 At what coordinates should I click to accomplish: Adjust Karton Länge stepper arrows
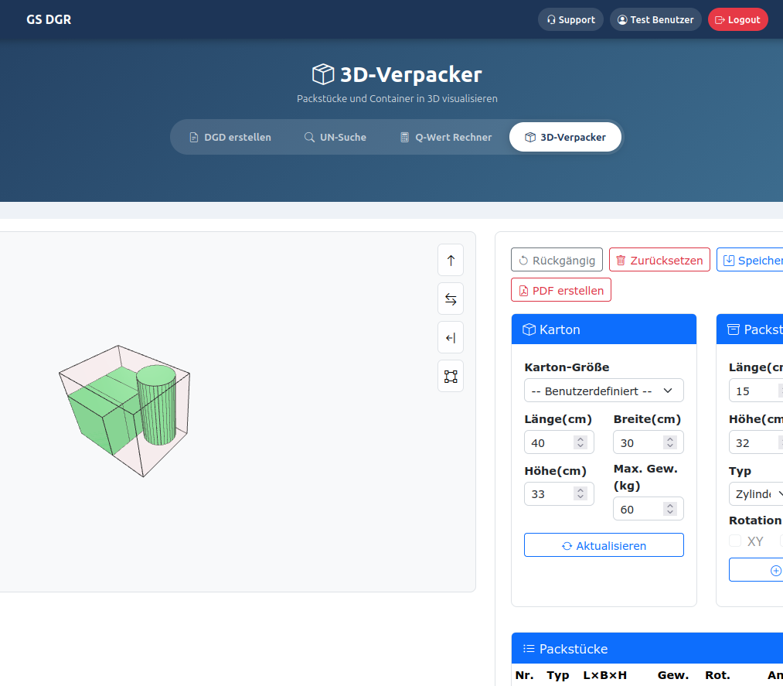[580, 442]
